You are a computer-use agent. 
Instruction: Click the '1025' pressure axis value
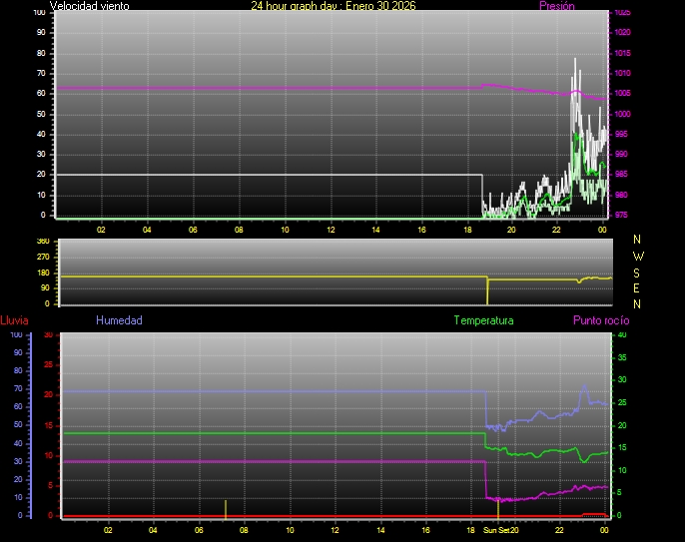[621, 13]
